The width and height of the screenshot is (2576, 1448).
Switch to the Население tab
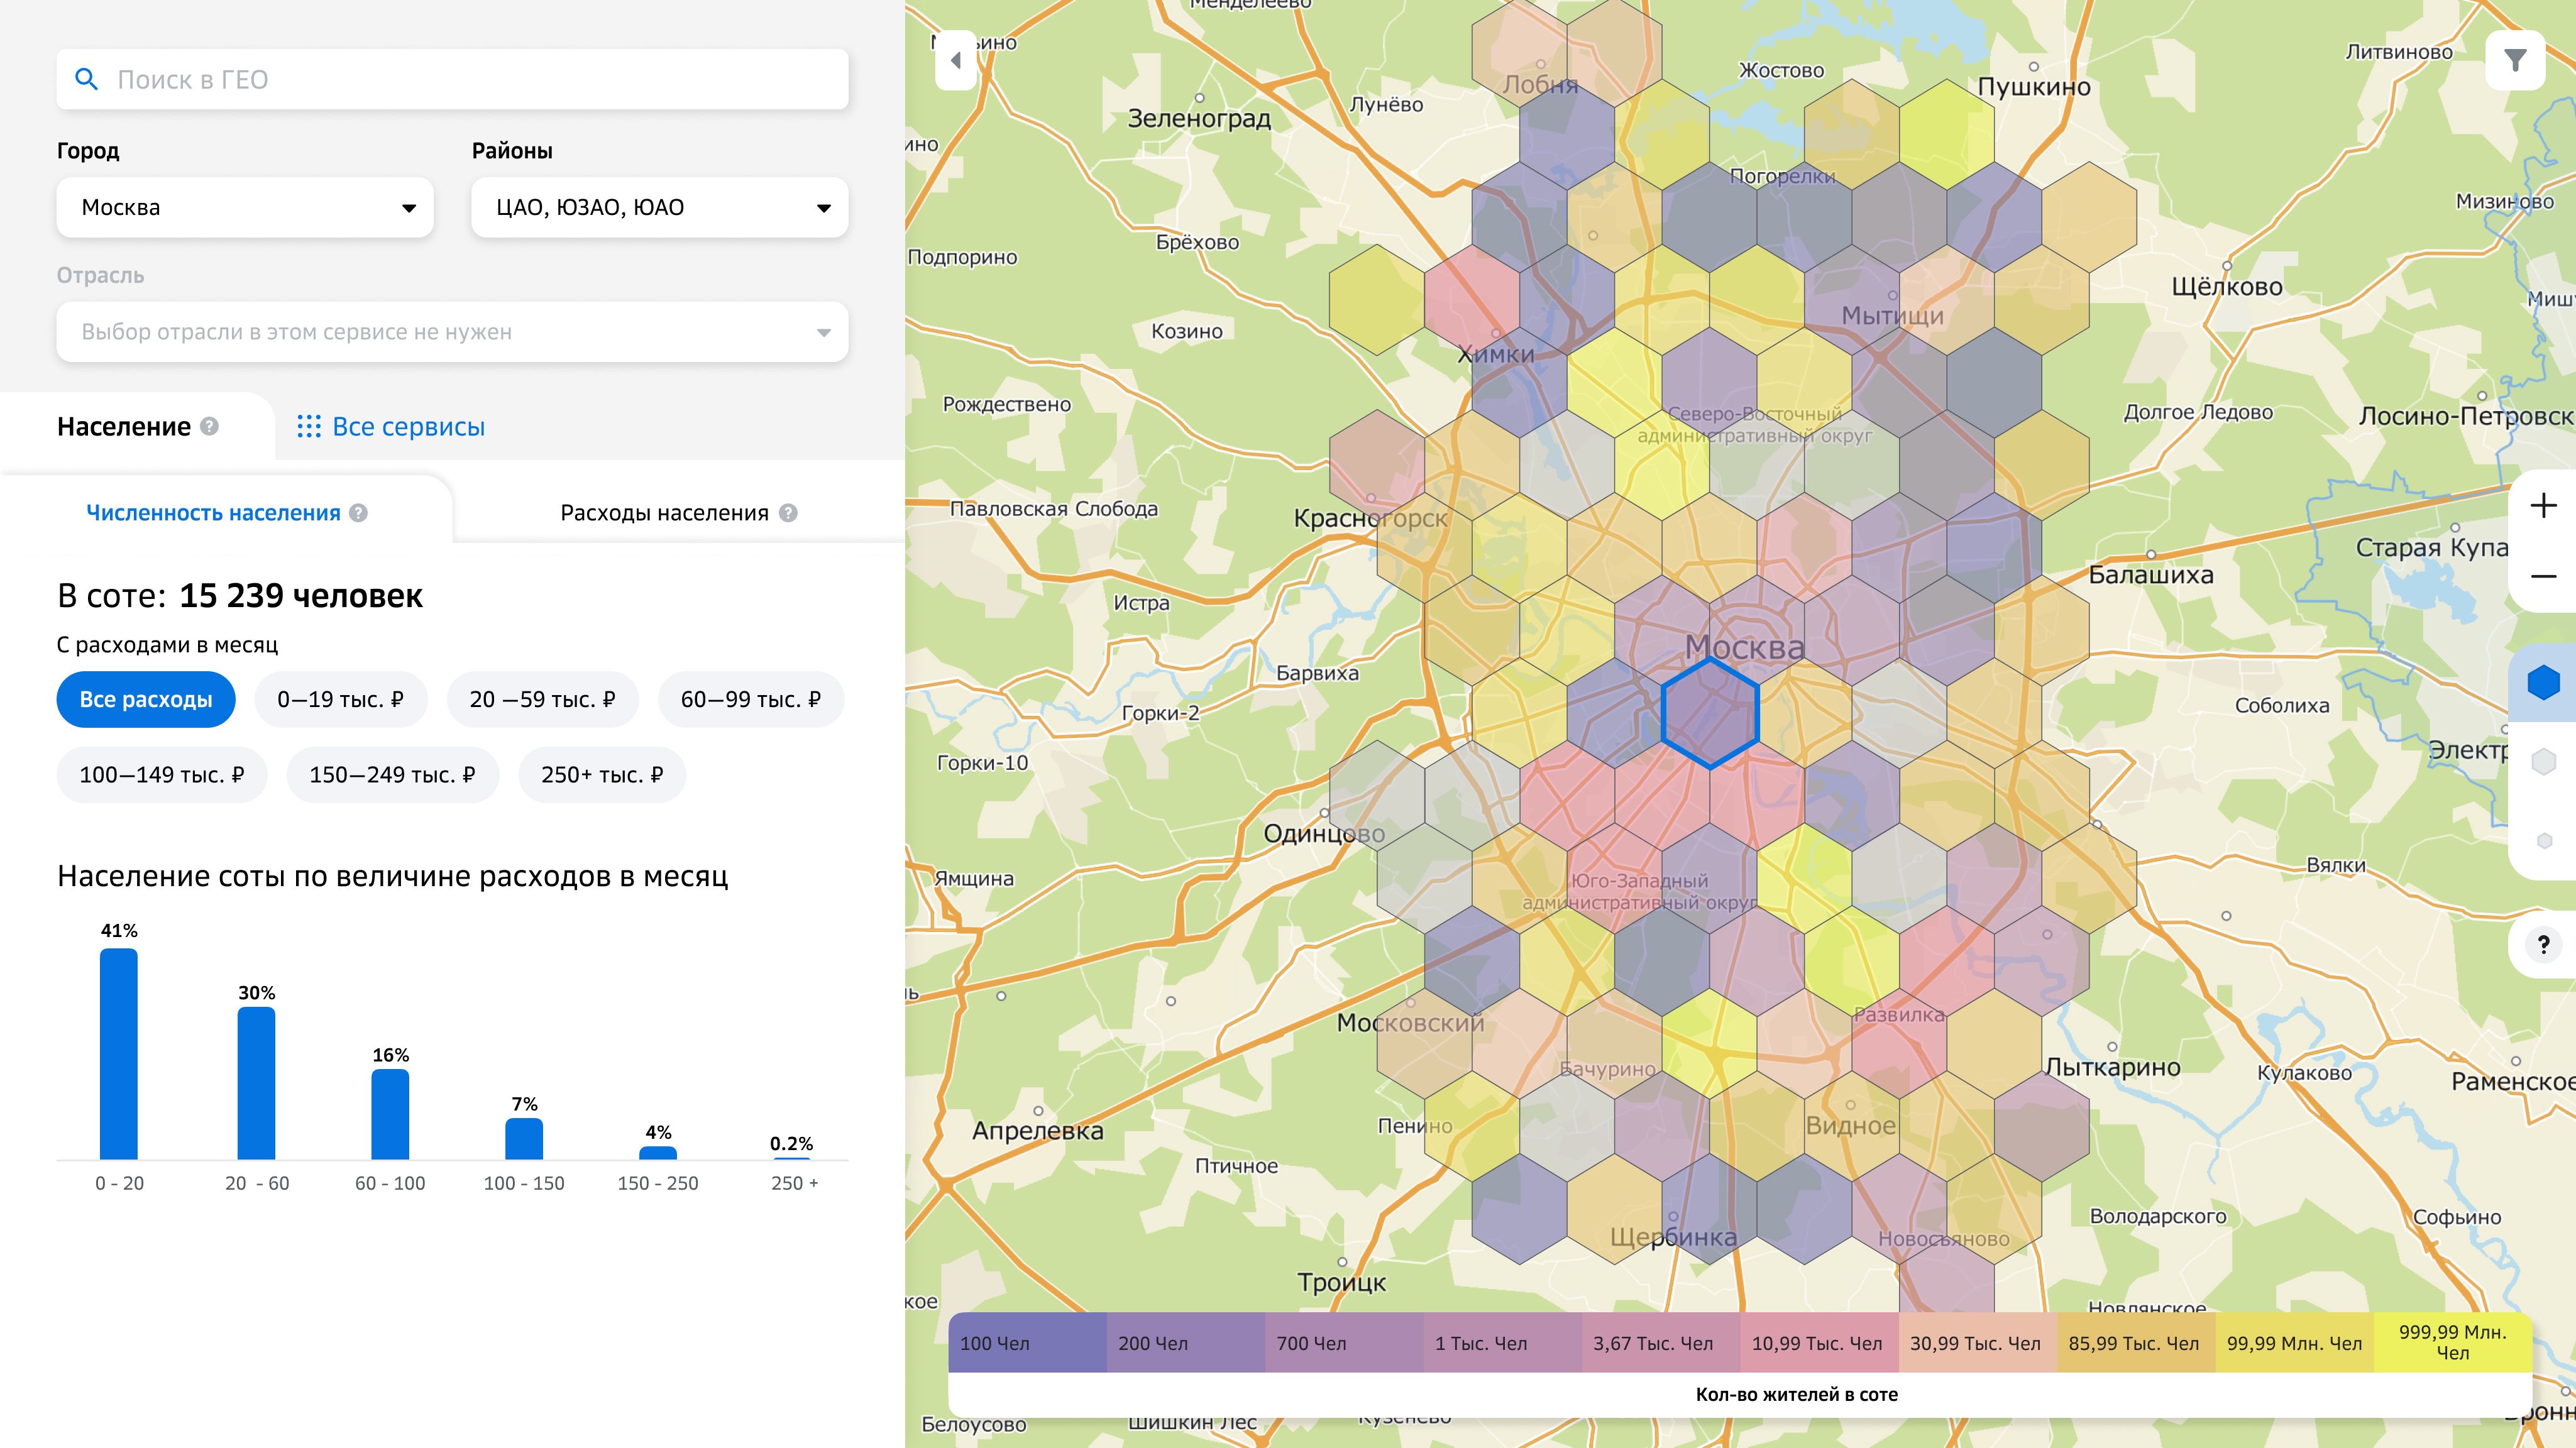click(x=124, y=427)
